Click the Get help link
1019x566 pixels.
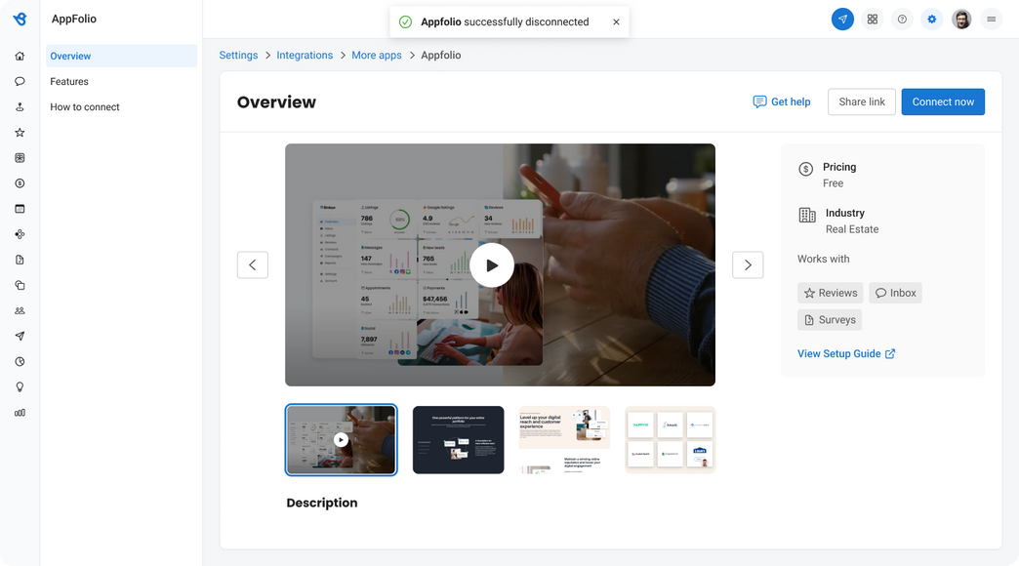(x=782, y=101)
